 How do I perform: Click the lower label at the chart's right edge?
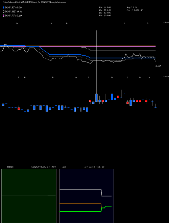(x=166, y=76)
